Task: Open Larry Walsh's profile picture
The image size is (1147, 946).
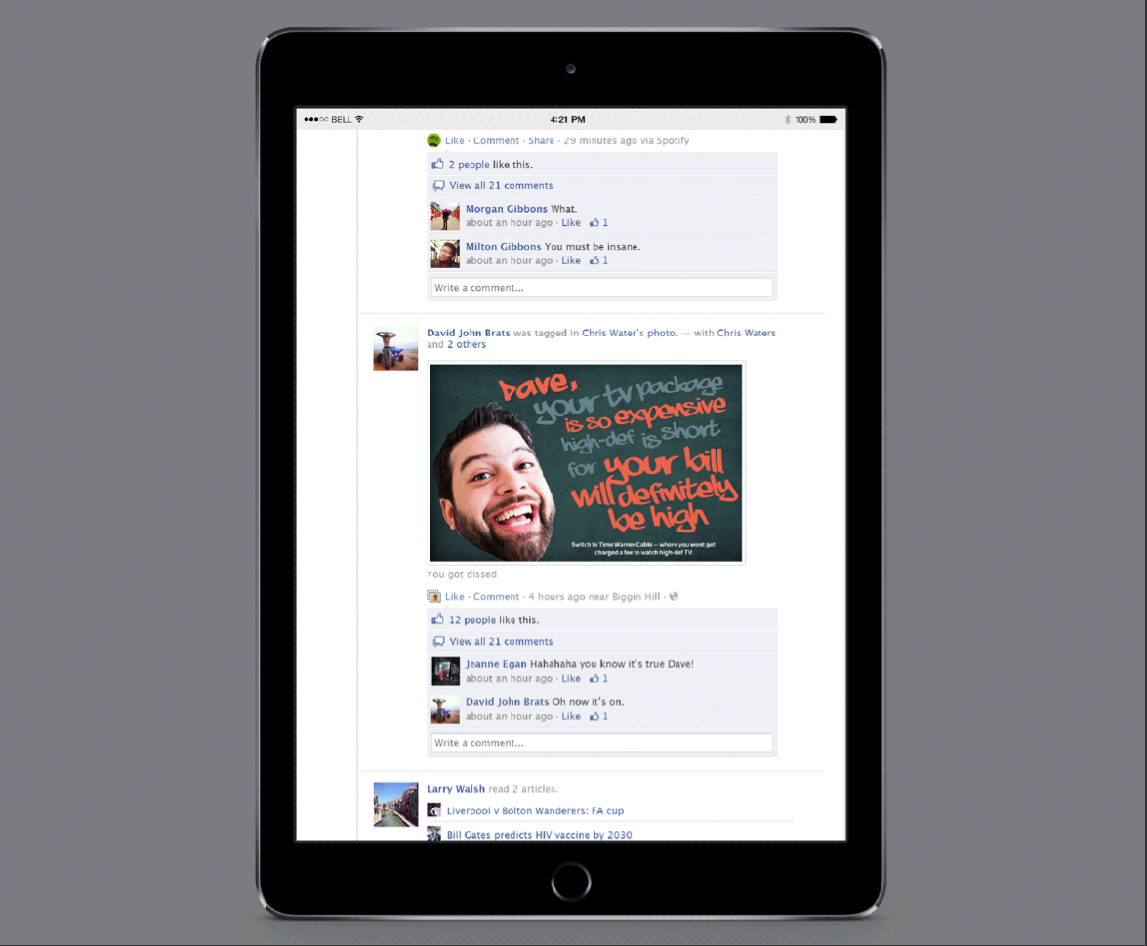Action: tap(395, 805)
